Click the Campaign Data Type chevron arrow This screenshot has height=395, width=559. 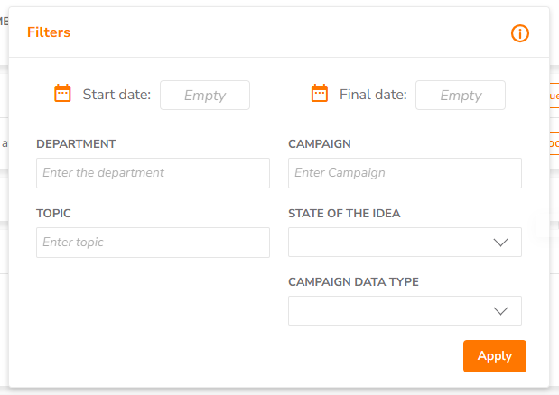[500, 311]
